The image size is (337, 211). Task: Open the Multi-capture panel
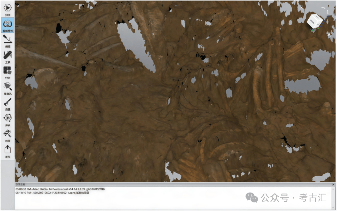click(x=7, y=118)
